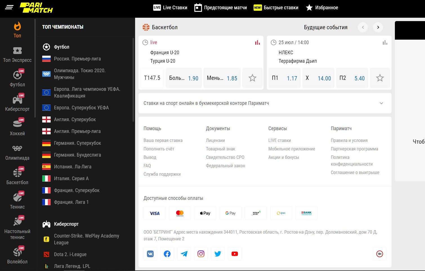Open the Служба поддержки link

coord(162,174)
